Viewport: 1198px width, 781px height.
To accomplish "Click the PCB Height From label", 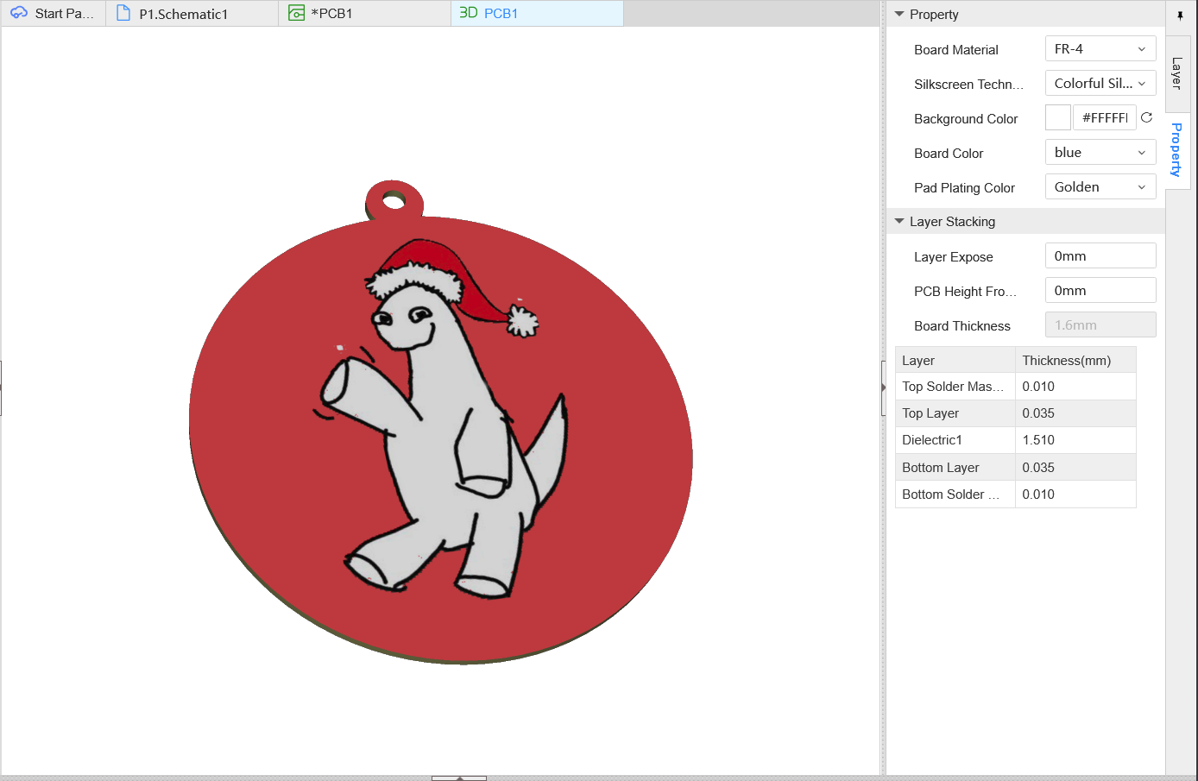I will point(966,292).
